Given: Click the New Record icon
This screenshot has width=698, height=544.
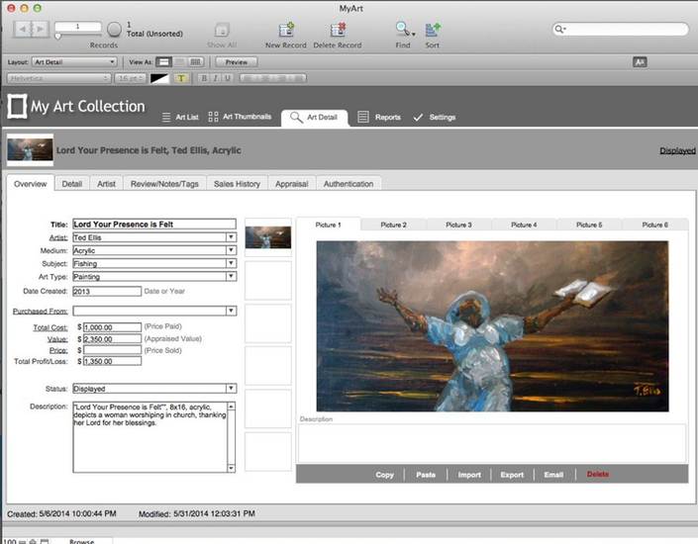Looking at the screenshot, I should coord(286,30).
